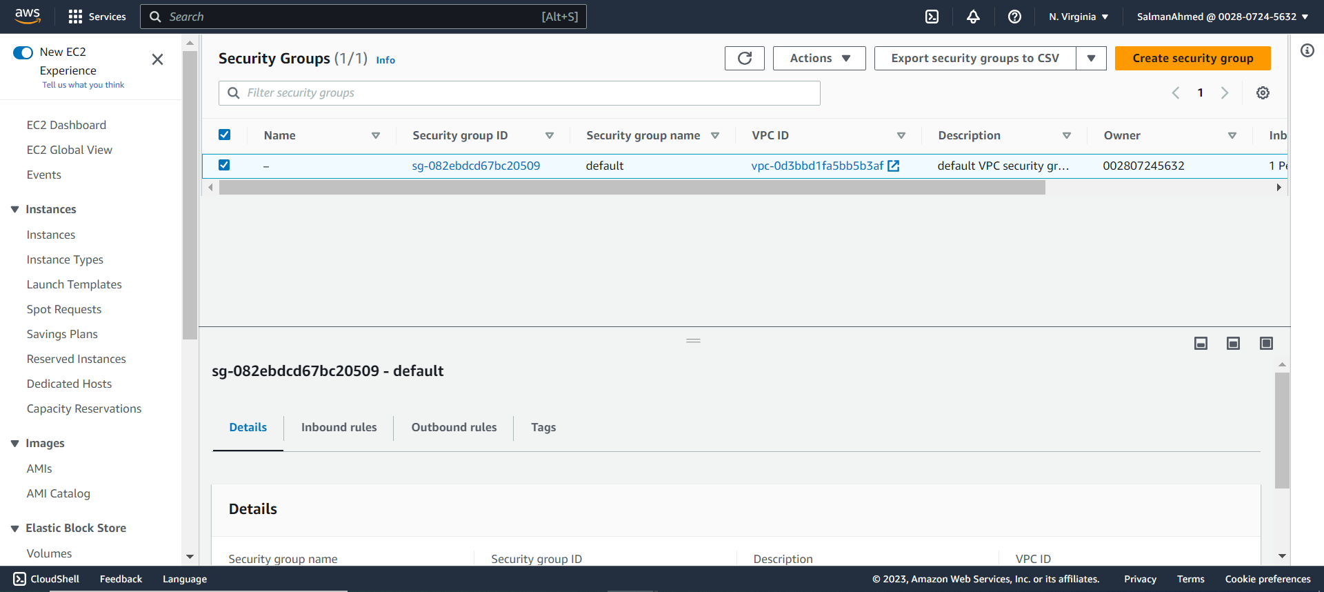Focus the Filter security groups field
Screen dimensions: 1324x592
519,93
